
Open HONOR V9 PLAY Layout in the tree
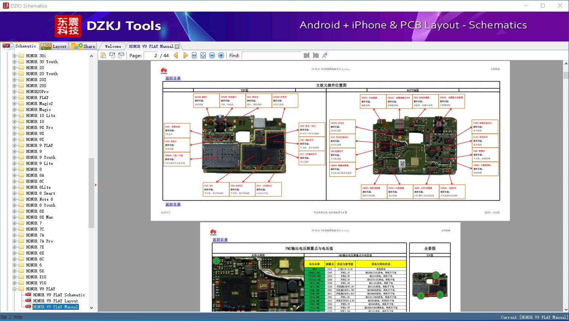[x=55, y=301]
